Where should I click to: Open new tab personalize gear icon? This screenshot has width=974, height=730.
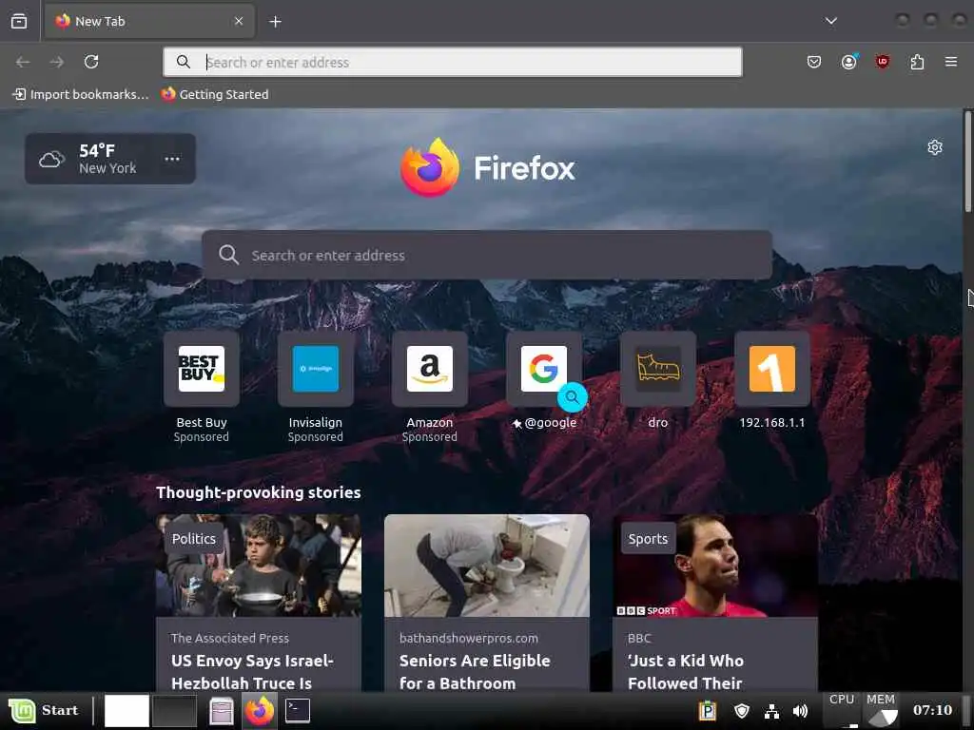coord(935,147)
